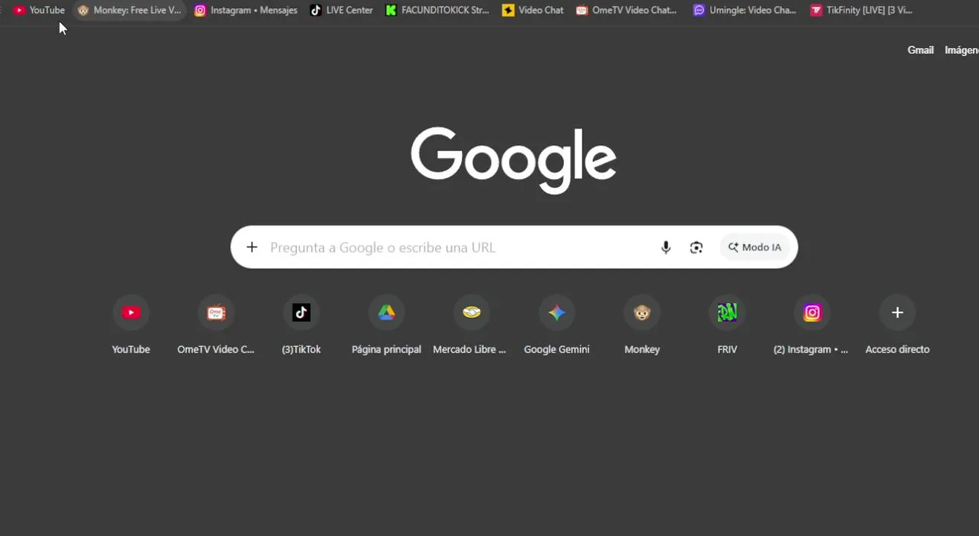The image size is (979, 536).
Task: Open the FACUNDITOKICK Str... Kick bookmark
Action: point(437,10)
